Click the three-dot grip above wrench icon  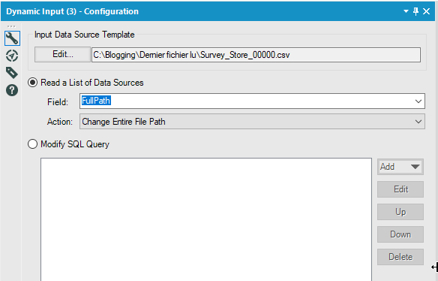point(11,26)
